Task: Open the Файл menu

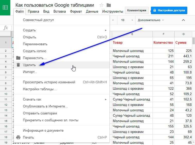Action: pos(20,11)
